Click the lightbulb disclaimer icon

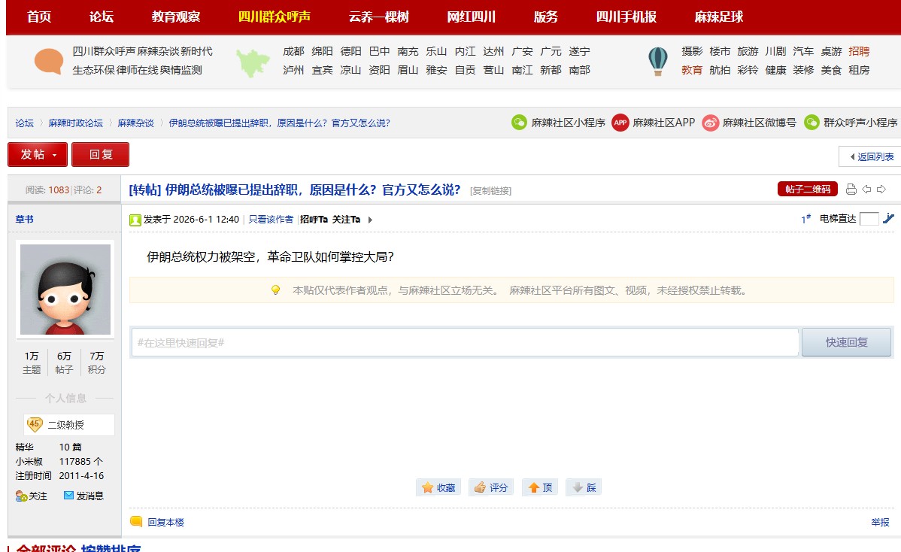coord(276,290)
